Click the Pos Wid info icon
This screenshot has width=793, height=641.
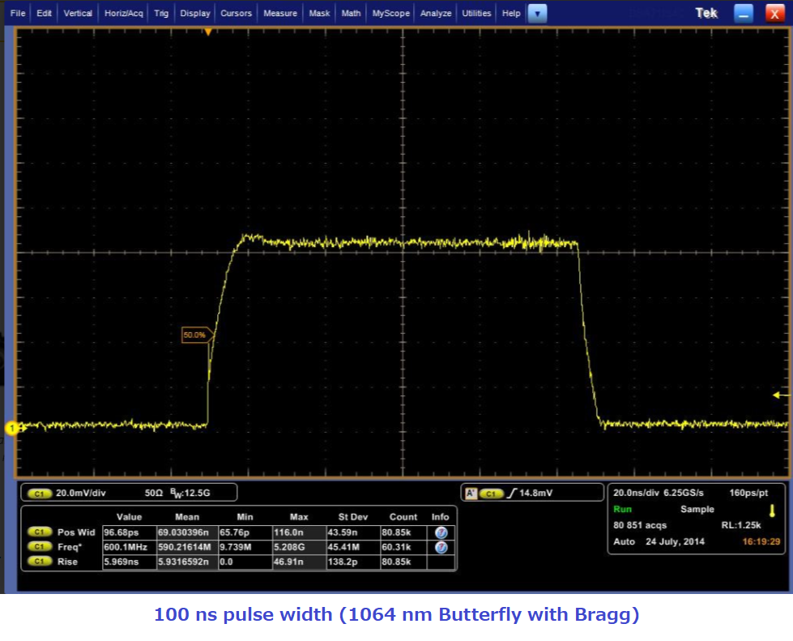click(x=441, y=532)
